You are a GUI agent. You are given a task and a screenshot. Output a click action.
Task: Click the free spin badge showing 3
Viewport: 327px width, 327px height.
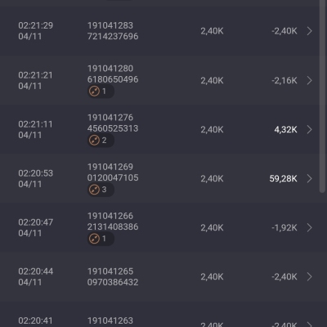101,190
